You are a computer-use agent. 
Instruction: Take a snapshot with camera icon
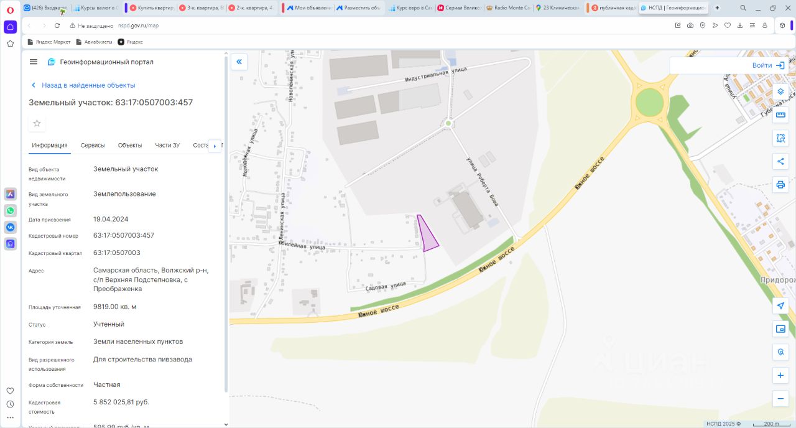[690, 26]
